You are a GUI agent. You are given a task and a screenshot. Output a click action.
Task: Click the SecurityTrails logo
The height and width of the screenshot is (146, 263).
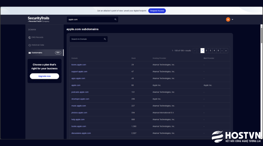(x=39, y=19)
